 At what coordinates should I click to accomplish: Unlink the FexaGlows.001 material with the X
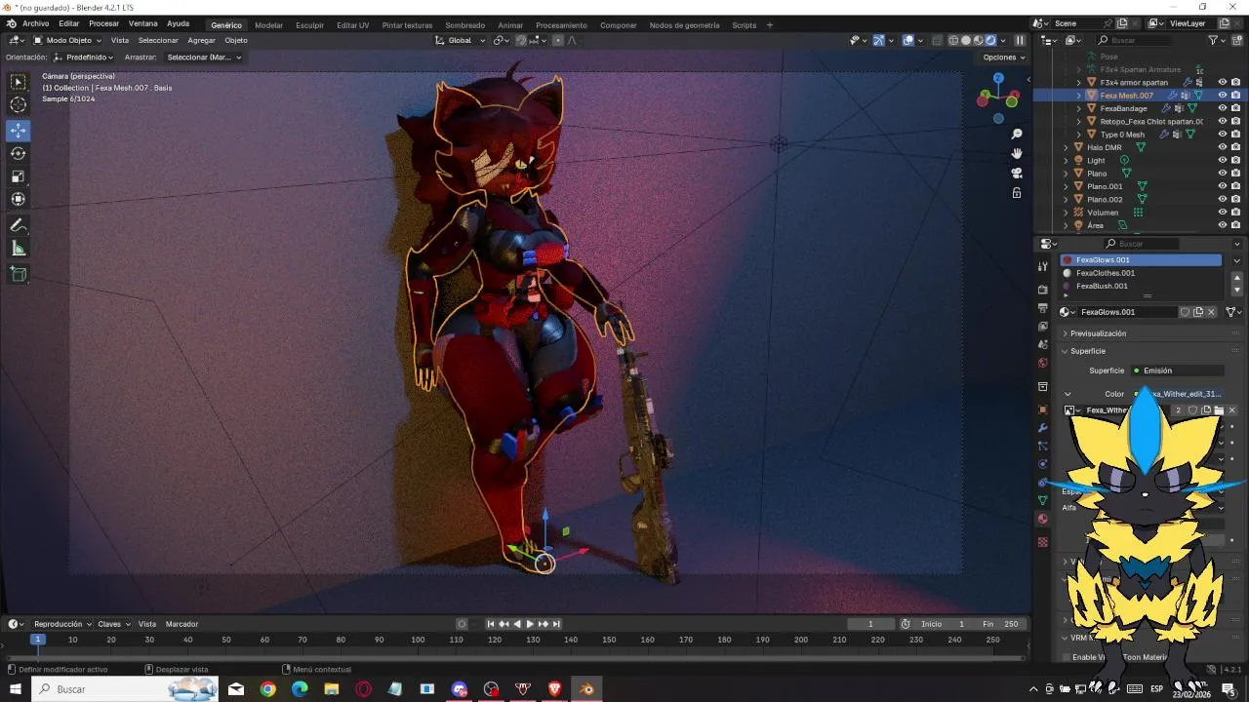(x=1211, y=312)
